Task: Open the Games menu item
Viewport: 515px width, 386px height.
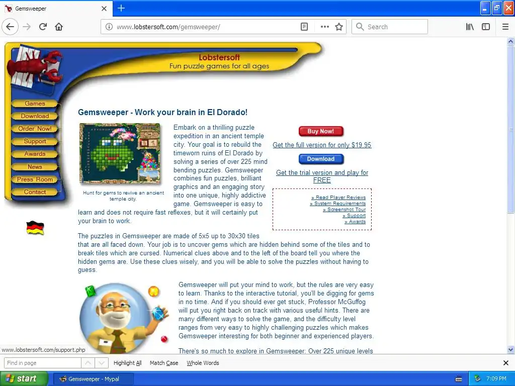Action: pos(35,104)
